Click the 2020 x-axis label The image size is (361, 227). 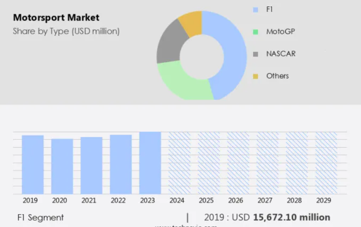(x=60, y=200)
